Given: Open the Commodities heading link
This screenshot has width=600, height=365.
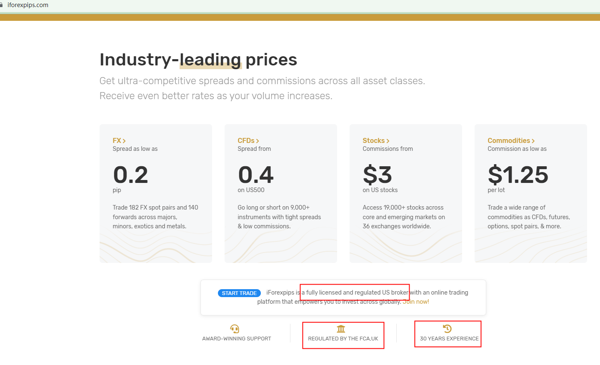Looking at the screenshot, I should coord(508,141).
